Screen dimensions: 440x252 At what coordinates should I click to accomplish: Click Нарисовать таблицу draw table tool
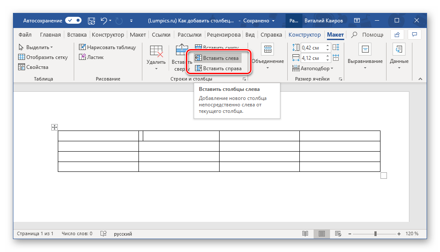(107, 47)
